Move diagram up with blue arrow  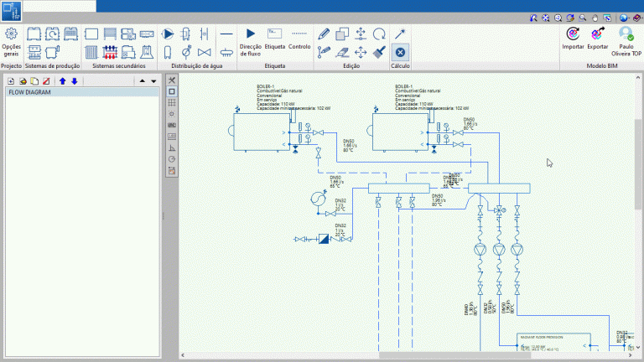[62, 81]
